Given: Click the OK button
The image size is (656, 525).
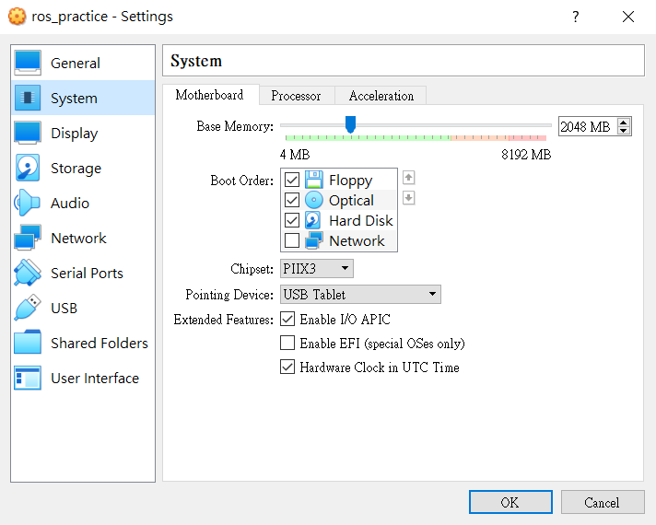Looking at the screenshot, I should tap(510, 502).
